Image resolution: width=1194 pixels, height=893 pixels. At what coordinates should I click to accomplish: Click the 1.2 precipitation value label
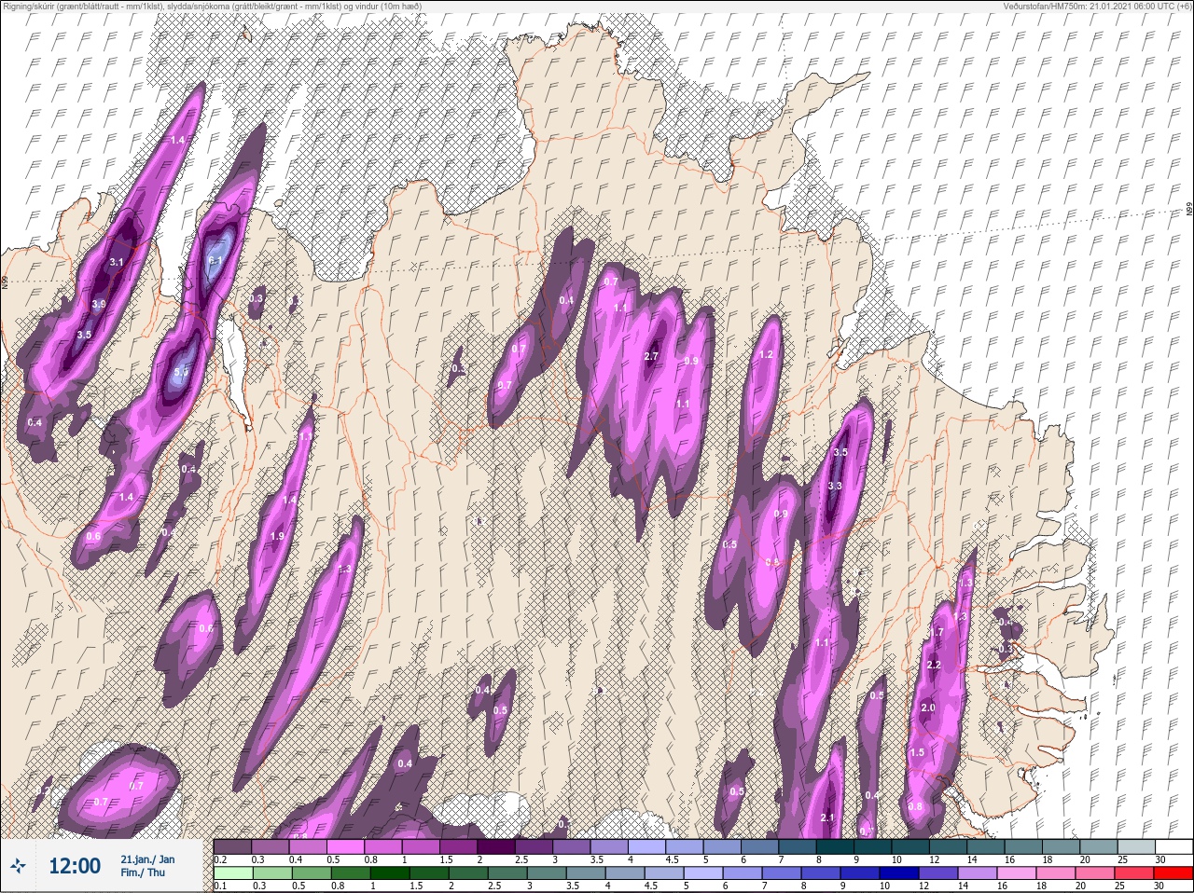click(x=767, y=354)
